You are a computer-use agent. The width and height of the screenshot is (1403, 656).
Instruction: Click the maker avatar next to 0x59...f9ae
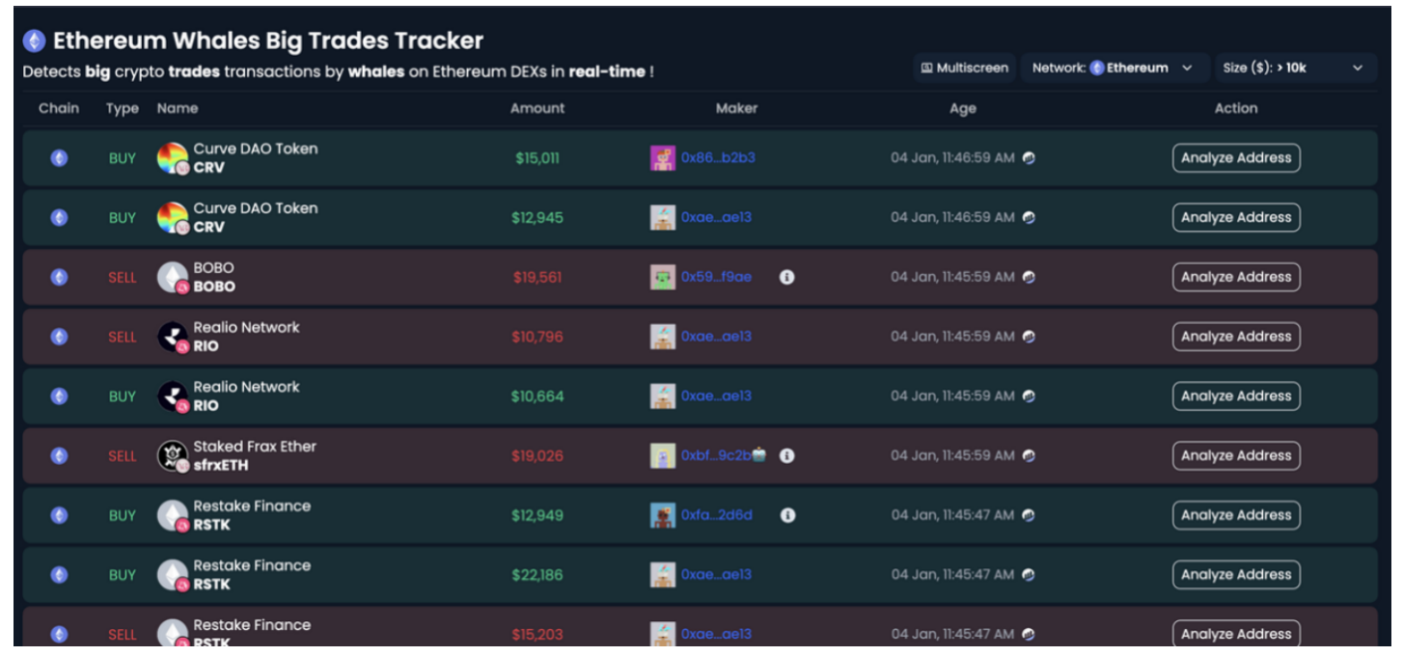click(663, 277)
